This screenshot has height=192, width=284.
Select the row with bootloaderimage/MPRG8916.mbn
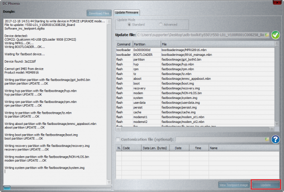(195, 50)
